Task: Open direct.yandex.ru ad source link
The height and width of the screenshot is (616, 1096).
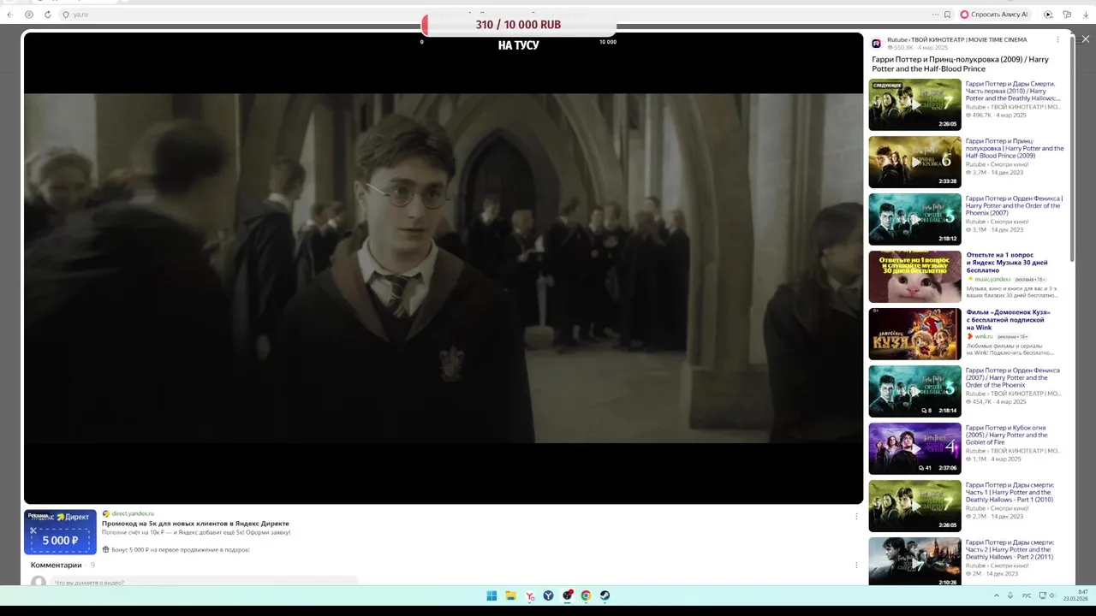Action: tap(133, 513)
